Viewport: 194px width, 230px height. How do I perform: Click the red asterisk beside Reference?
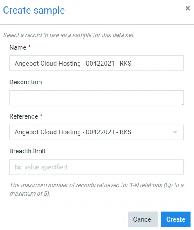(x=41, y=116)
